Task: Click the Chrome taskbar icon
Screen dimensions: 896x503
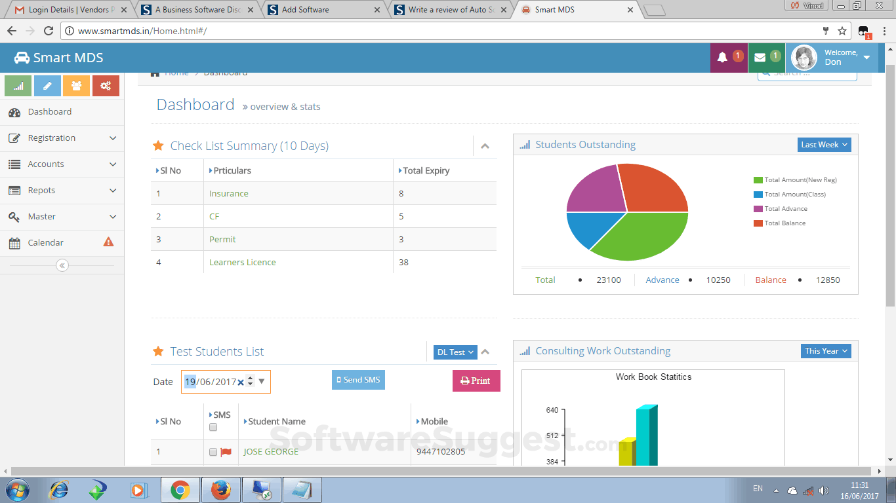Action: (x=180, y=489)
